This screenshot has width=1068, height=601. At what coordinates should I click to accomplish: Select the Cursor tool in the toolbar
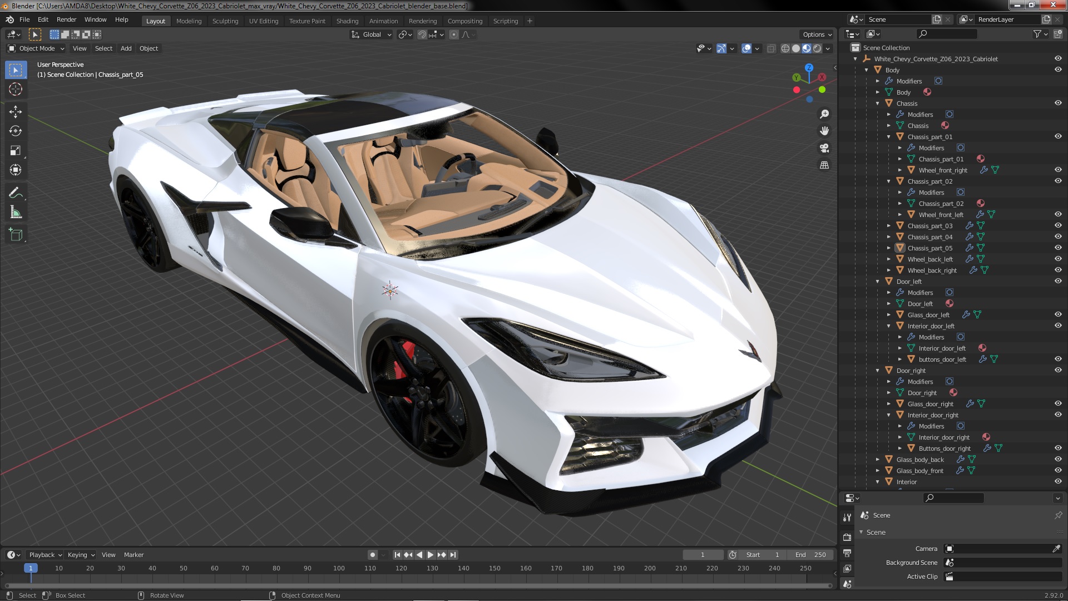tap(16, 89)
